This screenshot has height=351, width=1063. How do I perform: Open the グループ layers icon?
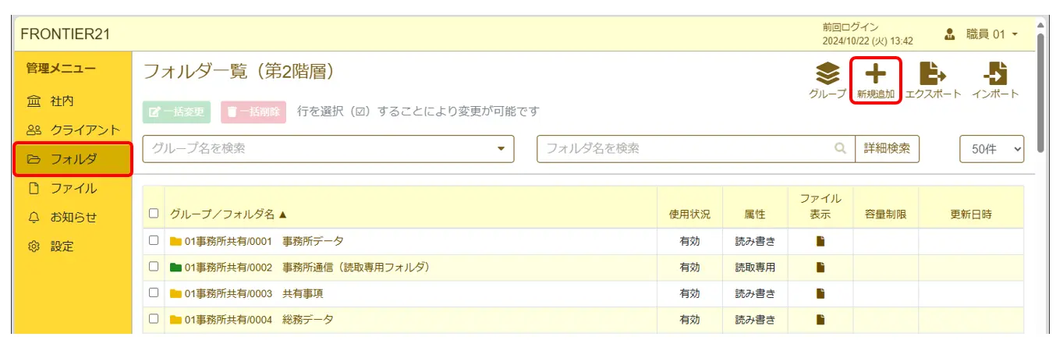(827, 74)
